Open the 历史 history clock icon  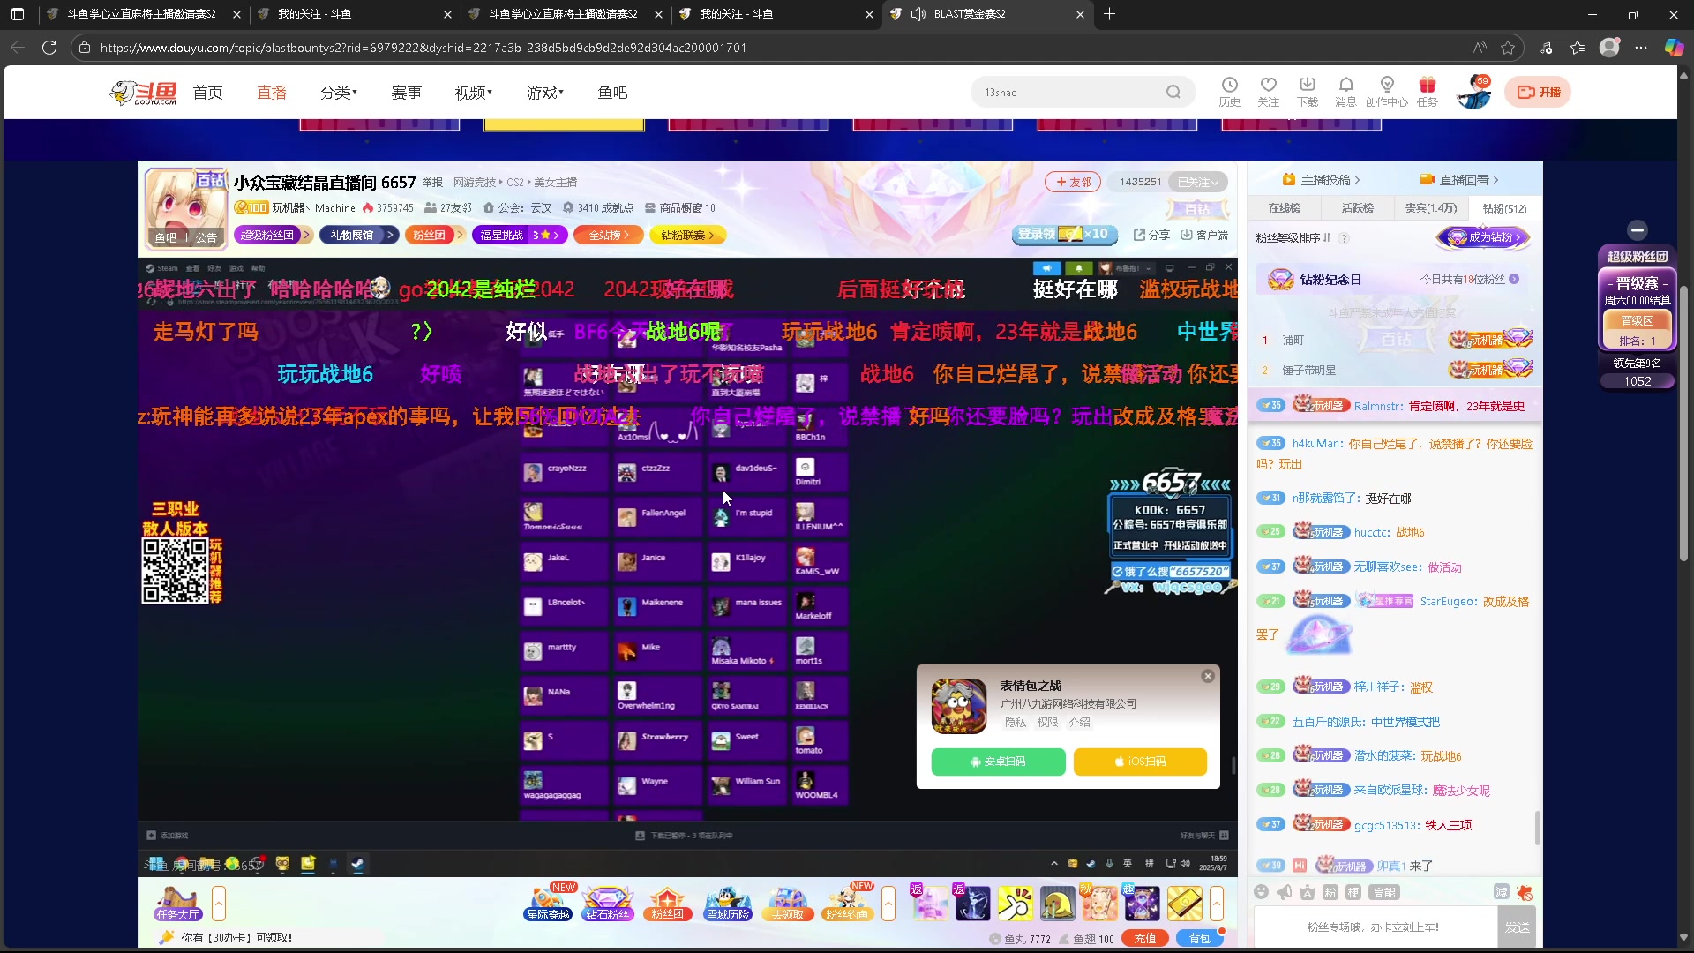1229,91
